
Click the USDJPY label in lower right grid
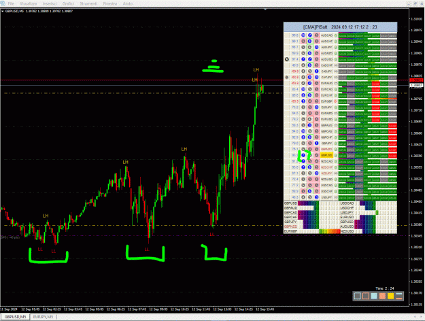347,213
